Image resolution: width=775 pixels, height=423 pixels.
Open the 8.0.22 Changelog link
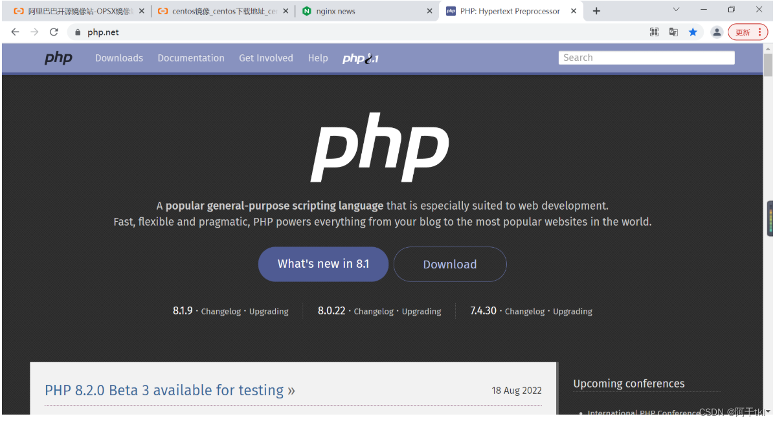(x=374, y=312)
